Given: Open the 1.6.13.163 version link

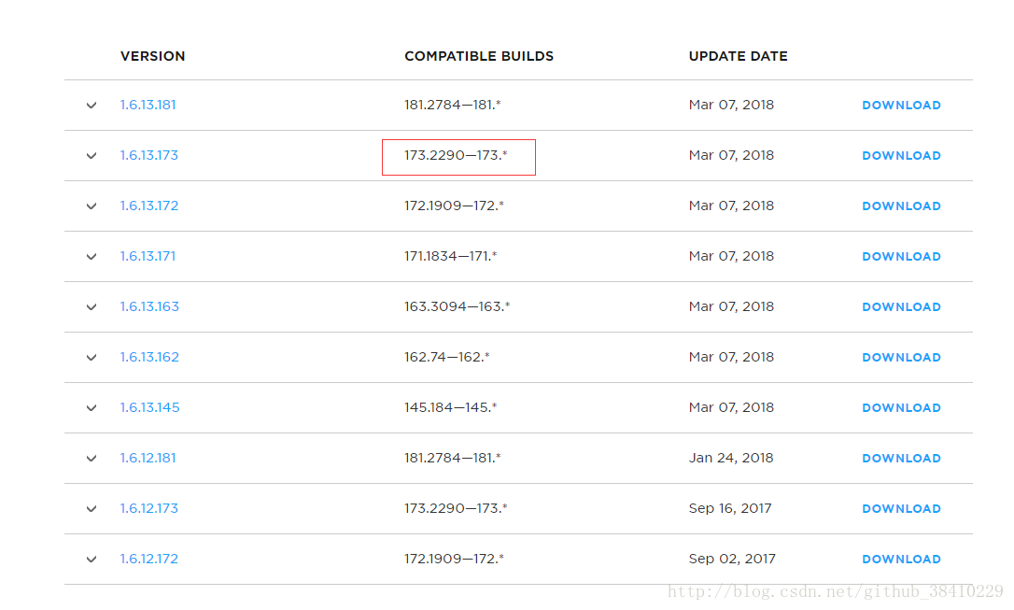Looking at the screenshot, I should pos(149,306).
